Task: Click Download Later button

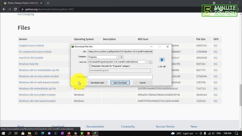Action: pyautogui.click(x=97, y=83)
